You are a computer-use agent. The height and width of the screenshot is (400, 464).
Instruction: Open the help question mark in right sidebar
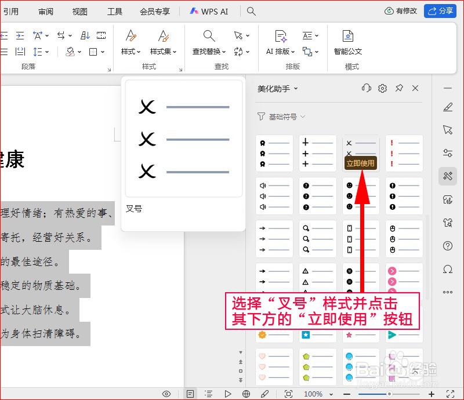coord(447,246)
